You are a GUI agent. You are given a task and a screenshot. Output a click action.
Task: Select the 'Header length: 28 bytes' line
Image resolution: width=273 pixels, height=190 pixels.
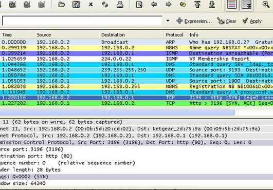(137, 169)
